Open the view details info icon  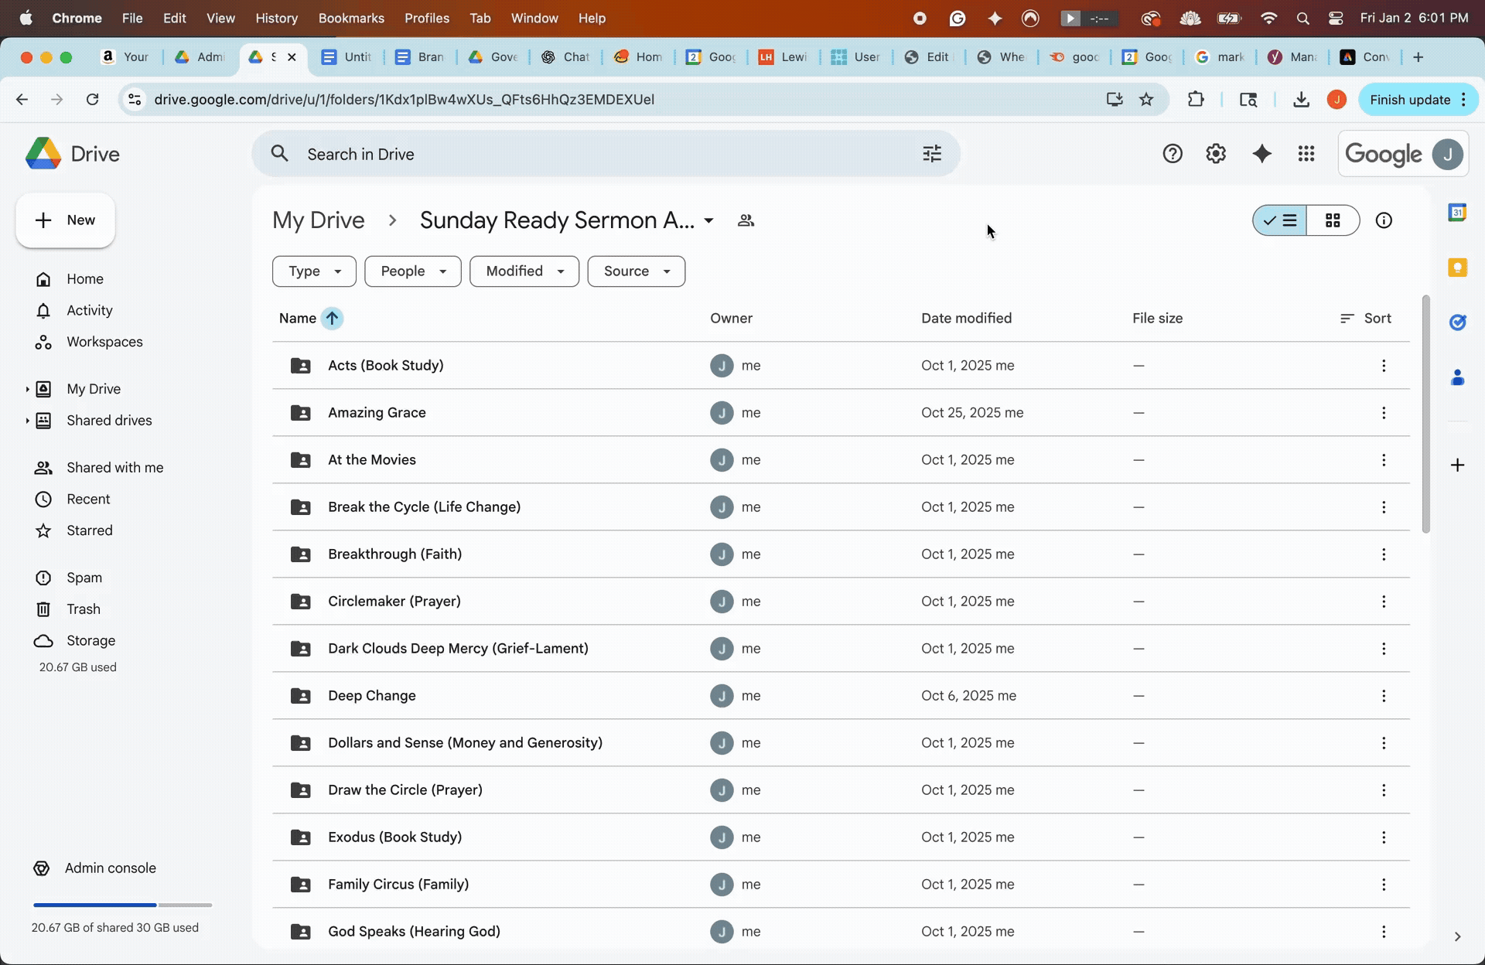point(1384,220)
